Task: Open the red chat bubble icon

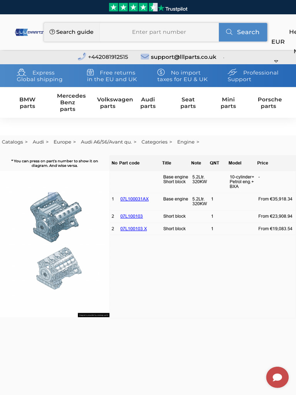Action: click(x=277, y=377)
